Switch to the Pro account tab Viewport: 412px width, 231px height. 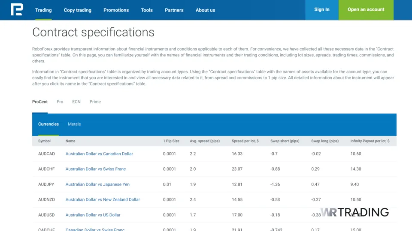click(x=60, y=102)
